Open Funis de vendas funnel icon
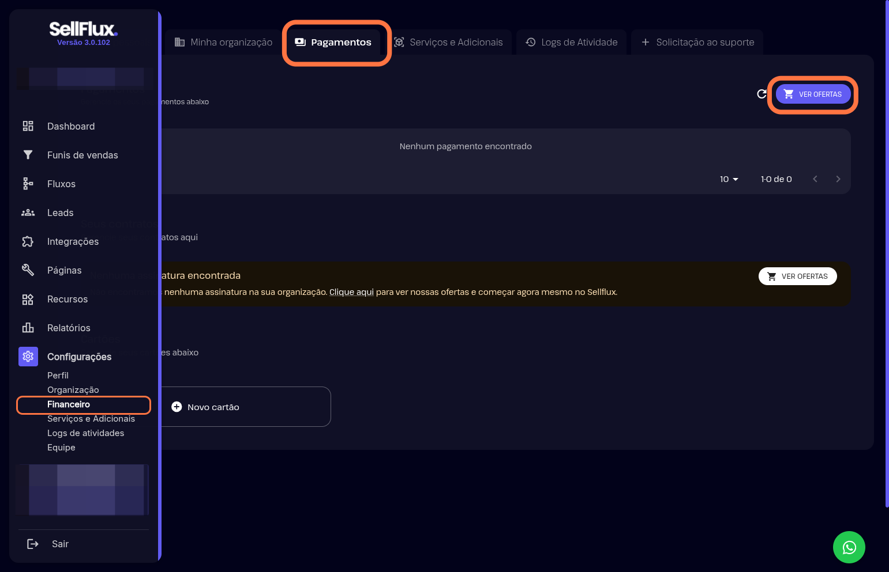889x572 pixels. tap(28, 155)
